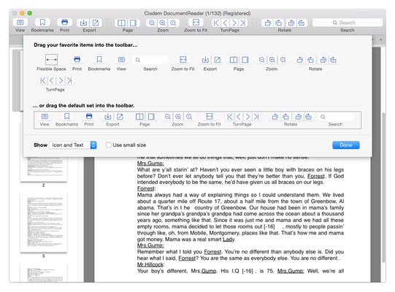395x292 pixels.
Task: Click the second Export icon in main toolbar
Action: click(96, 23)
